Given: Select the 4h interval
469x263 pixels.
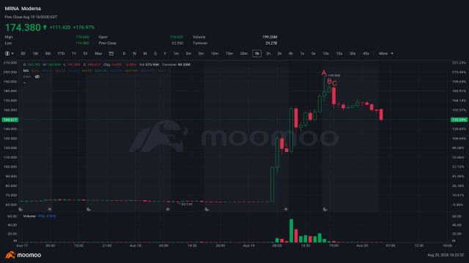Looking at the screenshot, I should pyautogui.click(x=291, y=53).
